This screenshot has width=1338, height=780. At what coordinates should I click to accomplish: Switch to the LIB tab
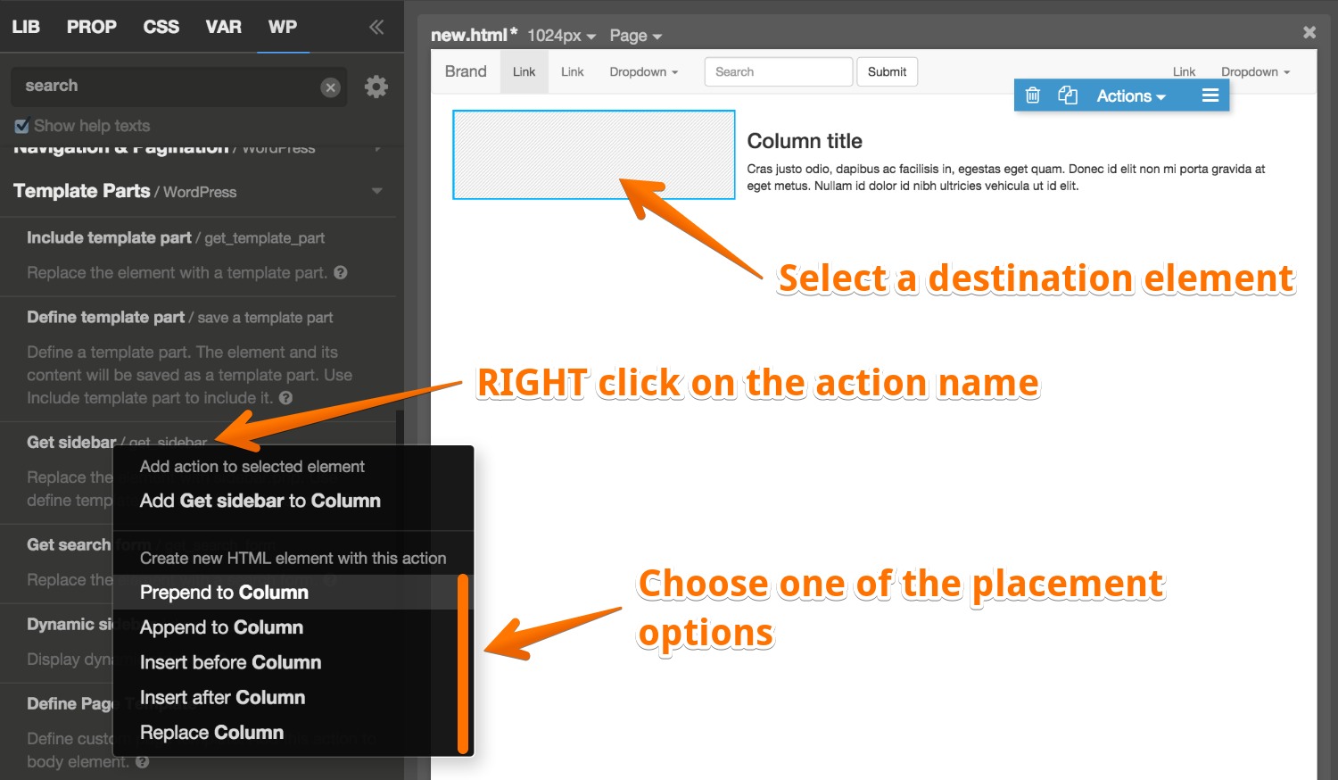click(x=26, y=27)
